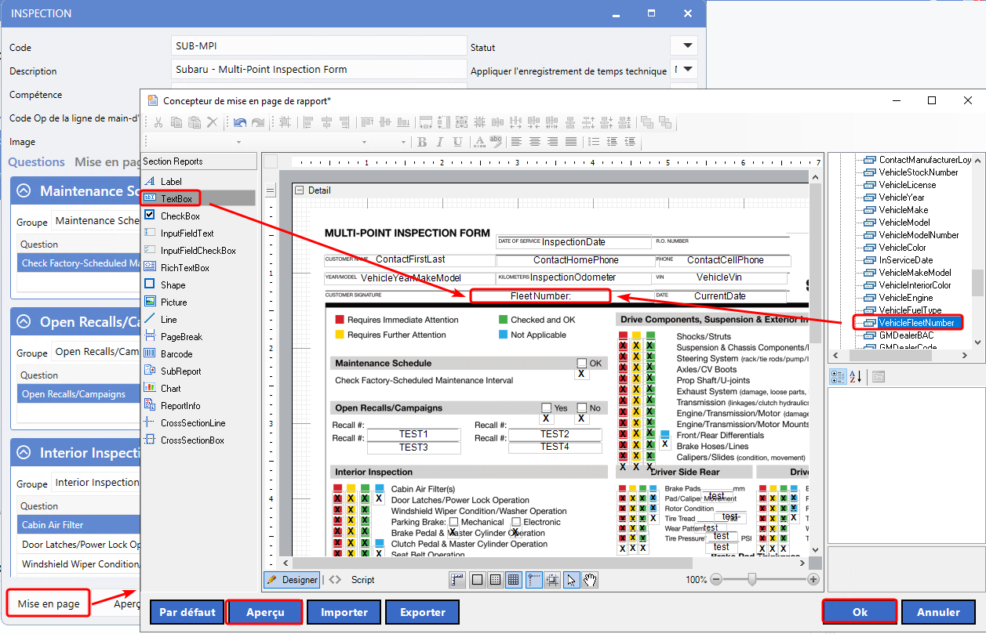
Task: Activate the pan hand tool
Action: click(x=590, y=580)
